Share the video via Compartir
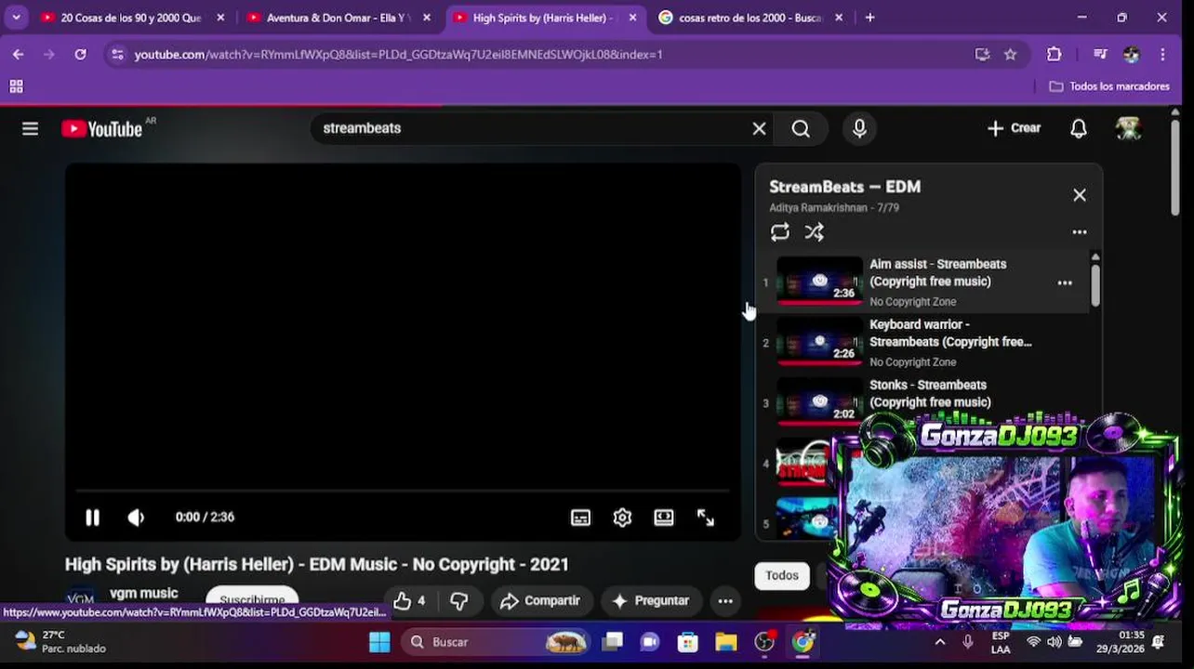 [540, 601]
